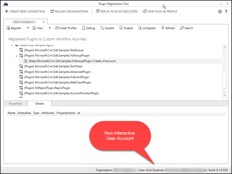Switch to the Details tab

[x=39, y=104]
